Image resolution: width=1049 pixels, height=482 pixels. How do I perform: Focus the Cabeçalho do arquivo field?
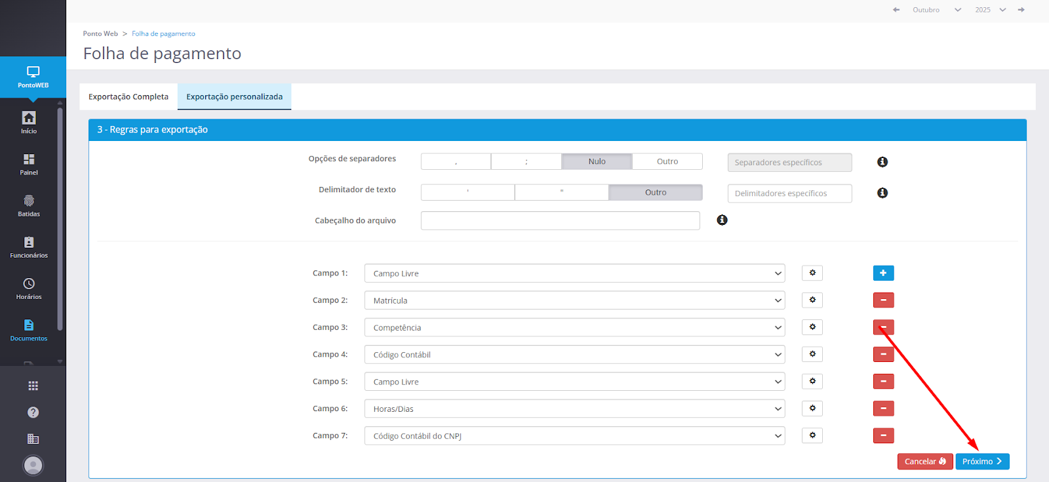click(x=561, y=220)
